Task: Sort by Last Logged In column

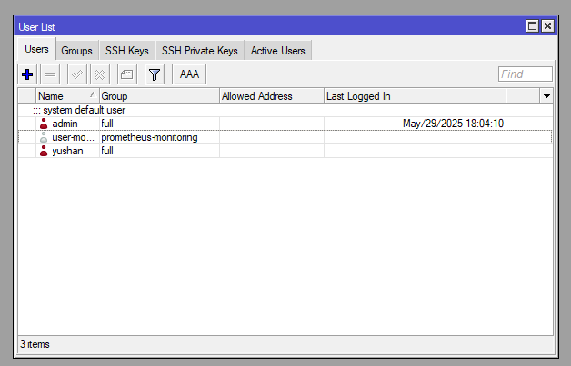Action: tap(414, 95)
